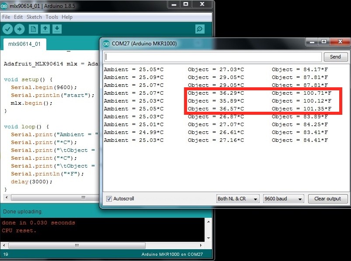Image resolution: width=351 pixels, height=261 pixels.
Task: Open the File menu
Action: tap(6, 17)
